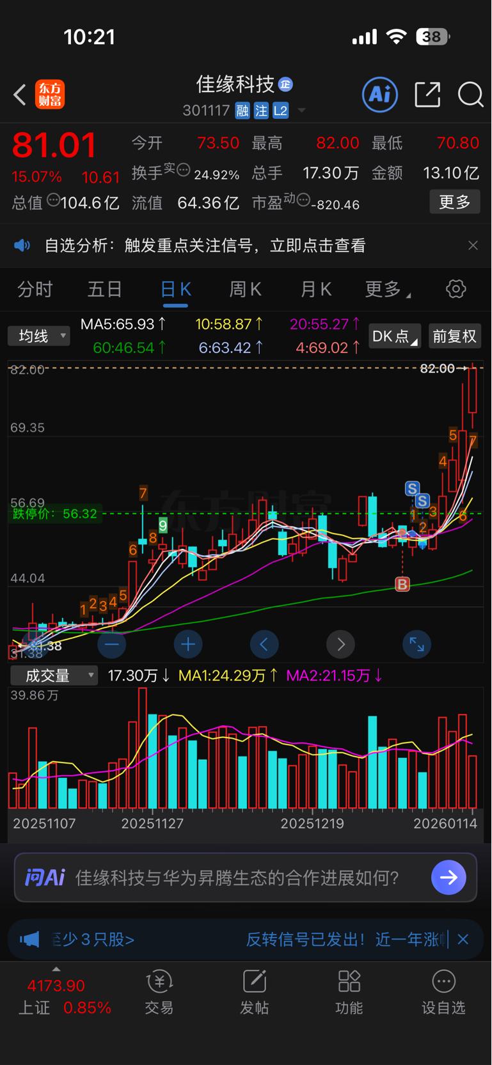Tap the 跌停价: 56.32 label
The image size is (492, 1065).
tap(54, 514)
